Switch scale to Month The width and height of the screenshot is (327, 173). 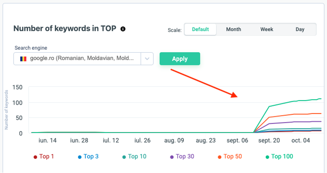tap(234, 29)
